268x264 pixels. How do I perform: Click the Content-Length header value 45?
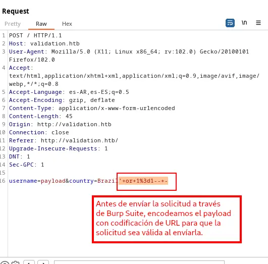click(69, 116)
